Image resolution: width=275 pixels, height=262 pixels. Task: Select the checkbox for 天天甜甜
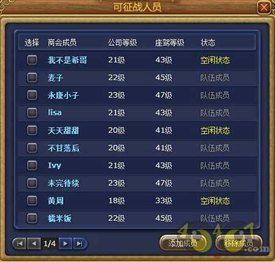(x=32, y=130)
